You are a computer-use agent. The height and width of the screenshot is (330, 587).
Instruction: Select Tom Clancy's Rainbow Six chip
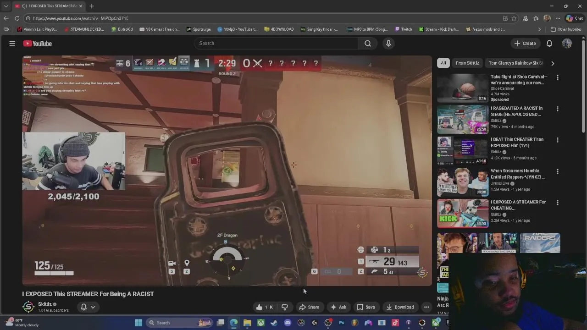(515, 63)
